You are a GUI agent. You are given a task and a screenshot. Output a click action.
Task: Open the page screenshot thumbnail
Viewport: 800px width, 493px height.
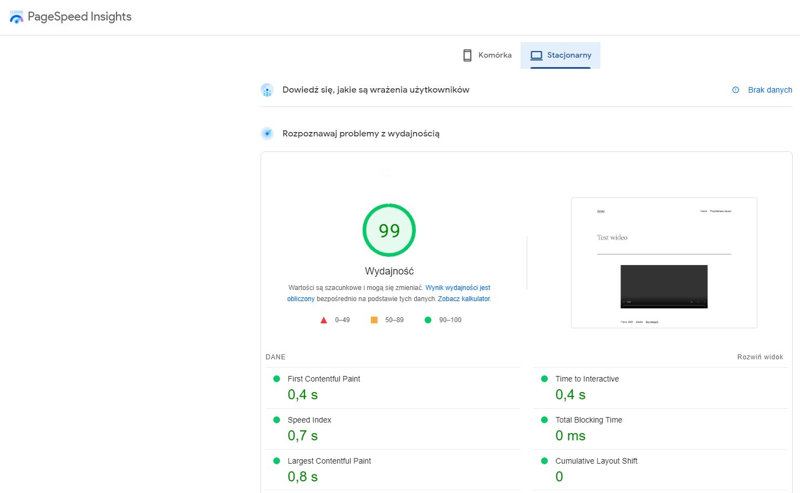click(x=664, y=263)
